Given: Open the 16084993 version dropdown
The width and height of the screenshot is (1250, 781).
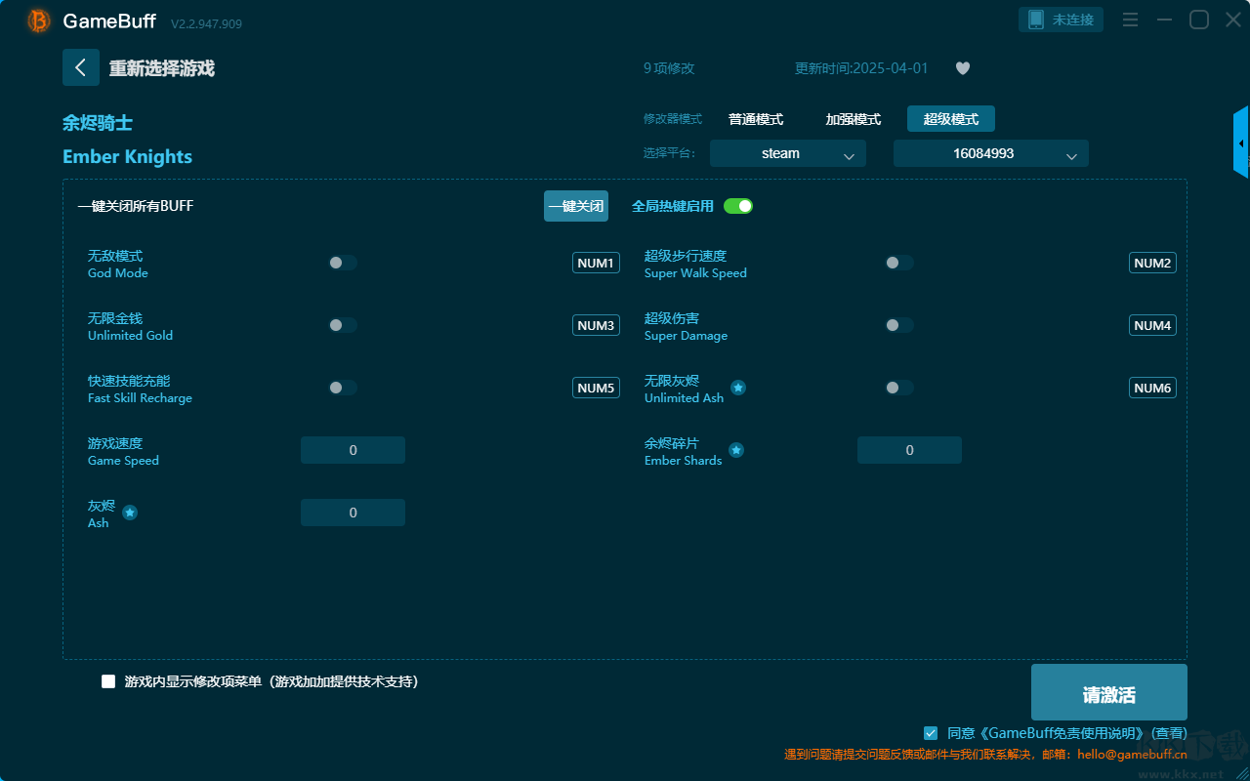Looking at the screenshot, I should click(991, 153).
